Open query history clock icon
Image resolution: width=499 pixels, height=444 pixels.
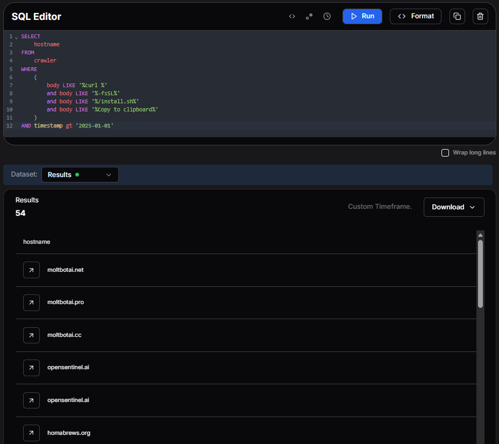coord(327,16)
